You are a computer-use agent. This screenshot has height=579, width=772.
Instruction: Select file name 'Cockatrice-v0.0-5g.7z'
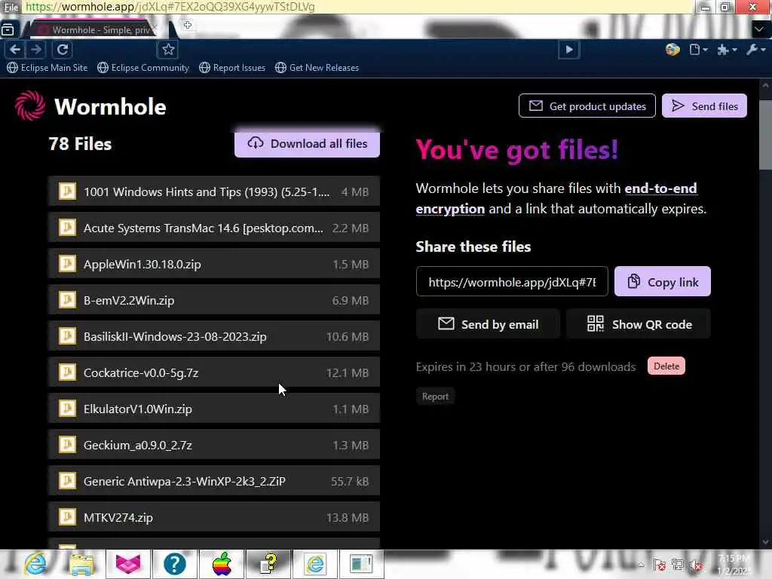coord(141,373)
